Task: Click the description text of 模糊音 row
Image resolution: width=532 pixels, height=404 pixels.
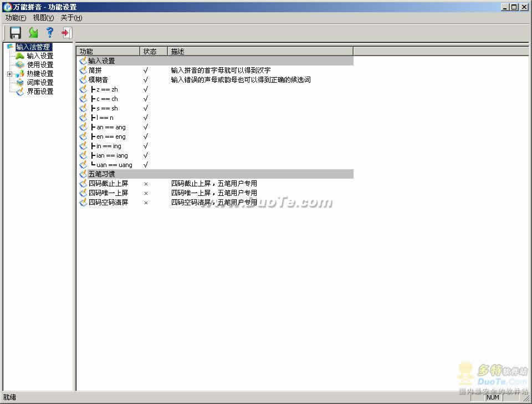Action: tap(241, 80)
